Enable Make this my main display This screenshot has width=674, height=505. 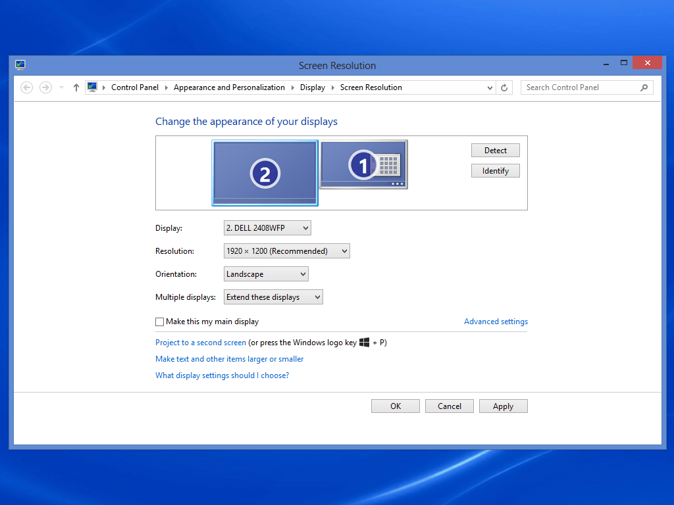pyautogui.click(x=159, y=322)
